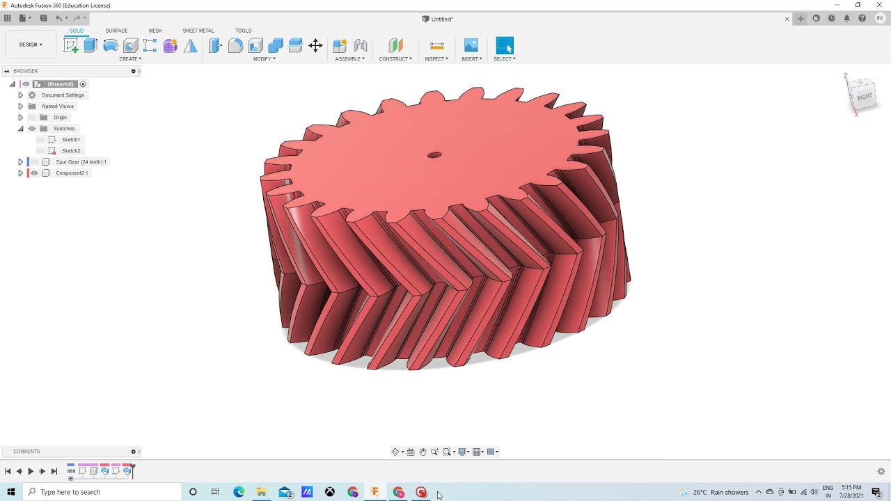Show the Origin folder
This screenshot has height=501, width=891.
click(x=32, y=118)
